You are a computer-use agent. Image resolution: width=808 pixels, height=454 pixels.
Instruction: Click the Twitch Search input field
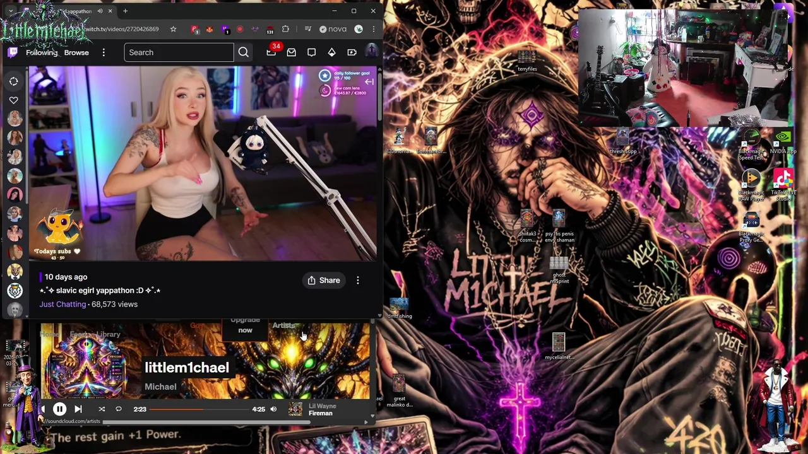(179, 52)
